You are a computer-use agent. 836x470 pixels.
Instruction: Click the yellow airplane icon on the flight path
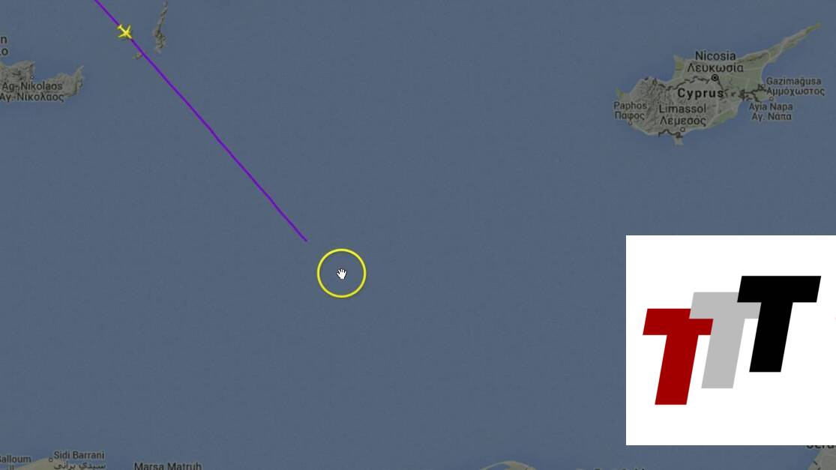pos(124,32)
